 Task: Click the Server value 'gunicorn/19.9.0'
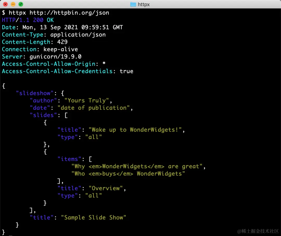coord(55,57)
